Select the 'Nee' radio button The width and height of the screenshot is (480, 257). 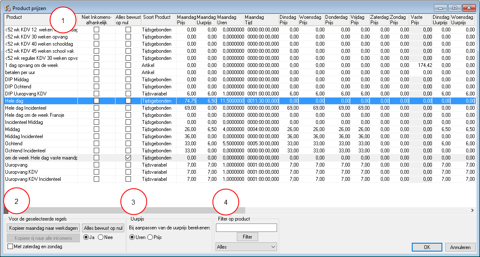[101, 237]
